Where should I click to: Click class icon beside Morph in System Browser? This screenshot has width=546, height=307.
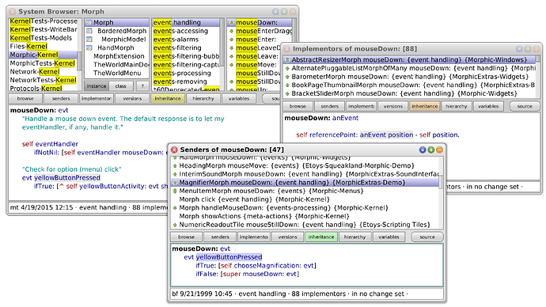pyautogui.click(x=89, y=23)
